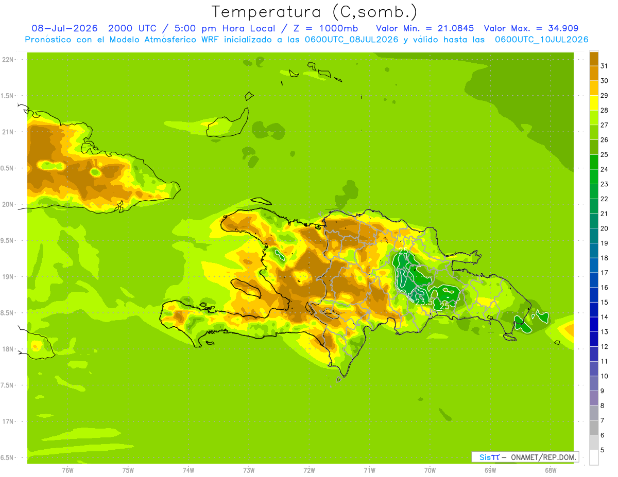Click legend swatch between 29 and 30

pos(594,88)
